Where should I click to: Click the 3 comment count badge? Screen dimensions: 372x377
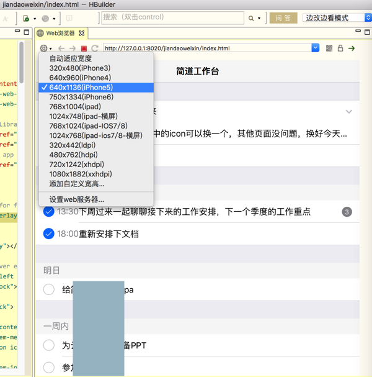coord(347,212)
